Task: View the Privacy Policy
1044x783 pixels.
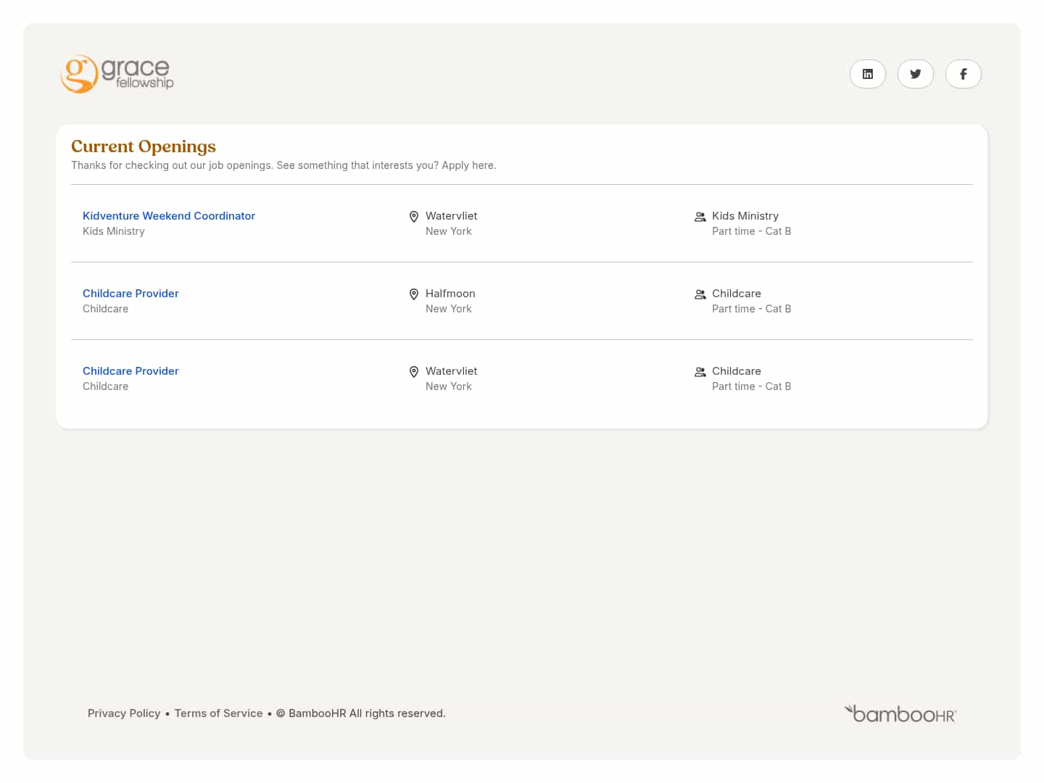Action: (124, 713)
